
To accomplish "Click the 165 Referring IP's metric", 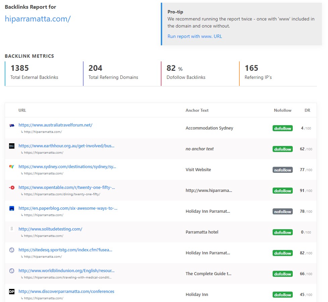I will pyautogui.click(x=258, y=72).
